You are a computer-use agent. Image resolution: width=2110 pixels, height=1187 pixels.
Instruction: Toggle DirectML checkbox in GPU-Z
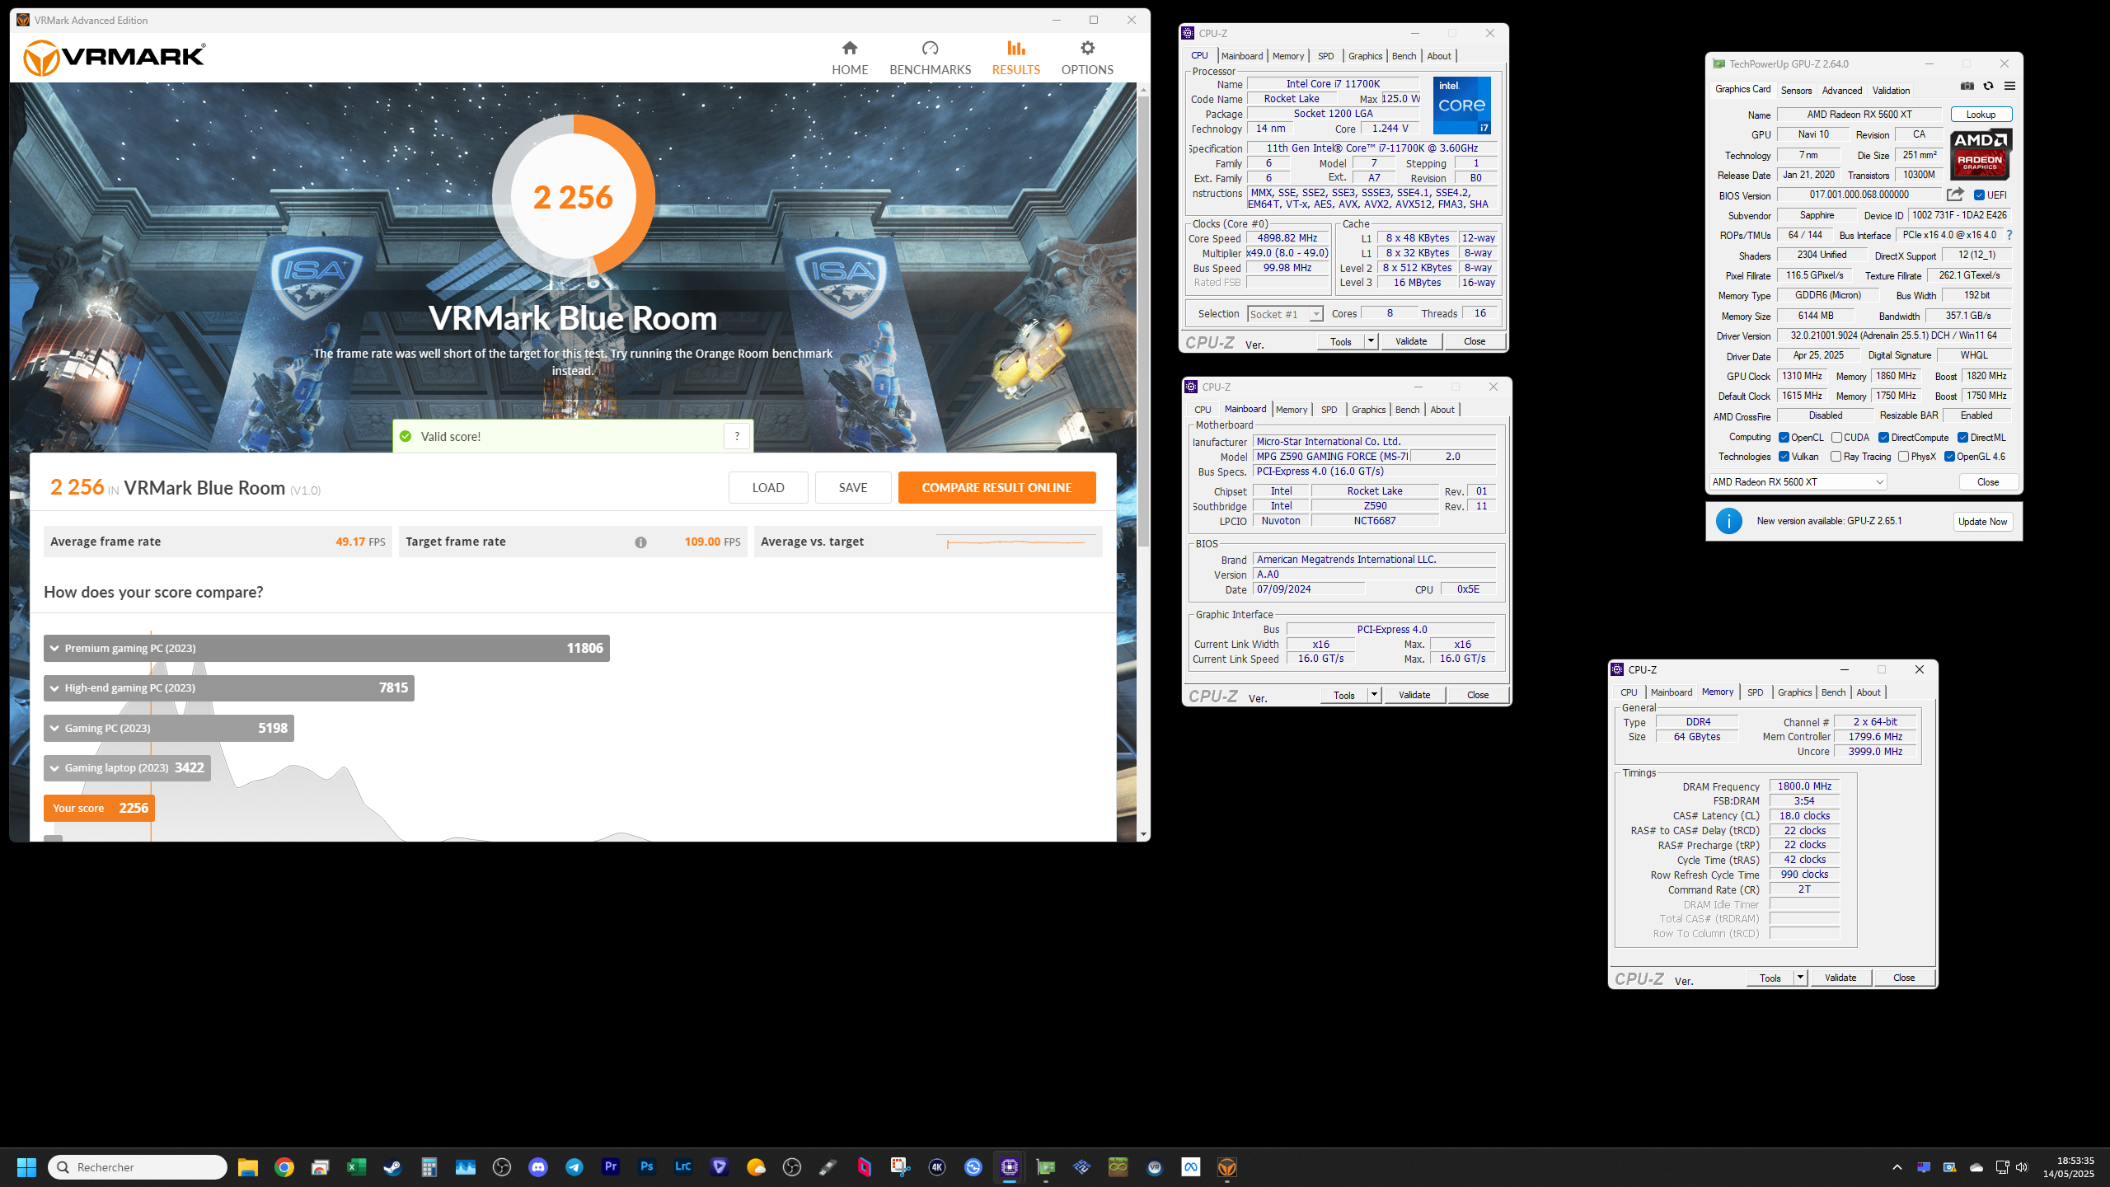click(x=1962, y=438)
